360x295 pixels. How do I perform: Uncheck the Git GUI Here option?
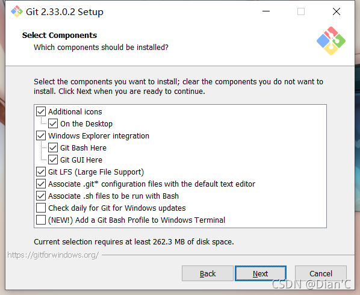click(53, 160)
